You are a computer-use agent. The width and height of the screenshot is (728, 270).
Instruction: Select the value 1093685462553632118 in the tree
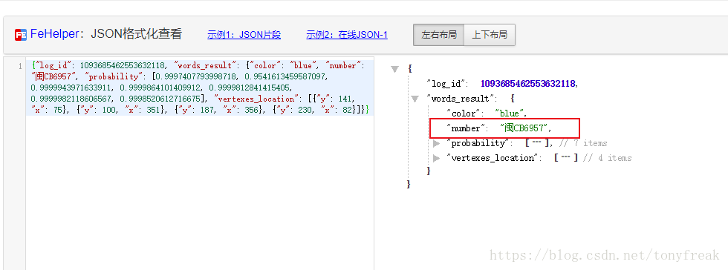[527, 84]
